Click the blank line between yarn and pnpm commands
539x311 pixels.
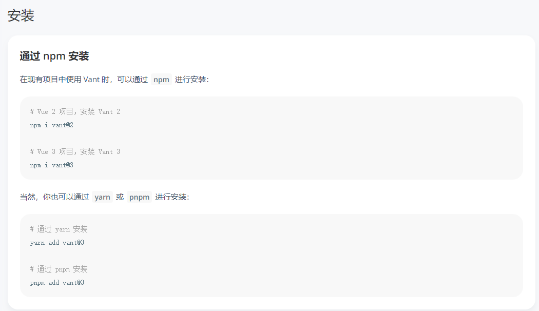point(271,256)
